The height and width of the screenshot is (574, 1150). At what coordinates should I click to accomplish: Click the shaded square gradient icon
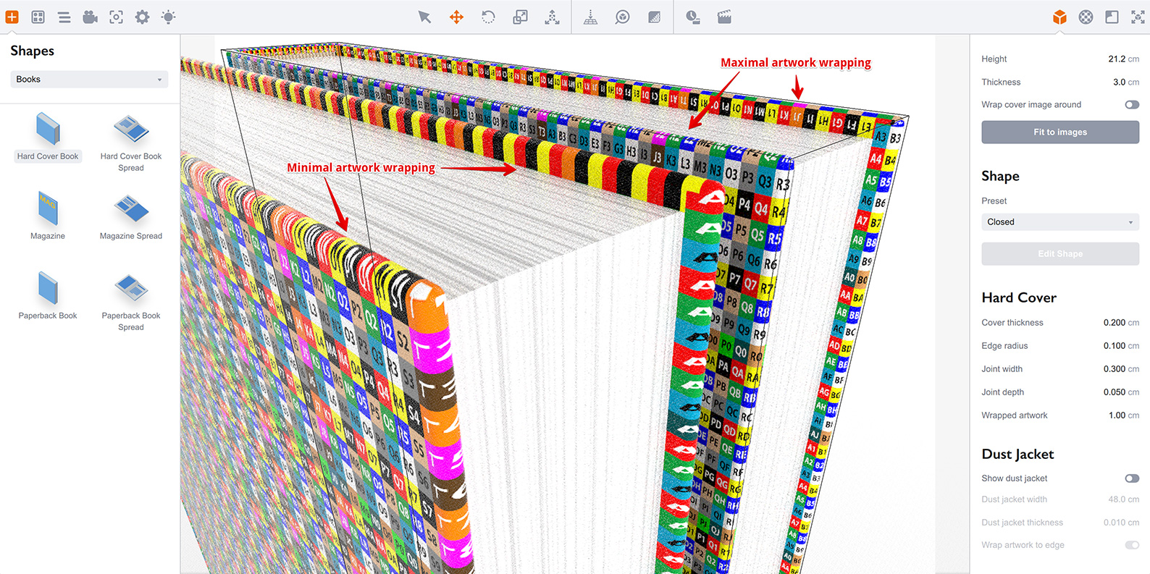pos(655,17)
